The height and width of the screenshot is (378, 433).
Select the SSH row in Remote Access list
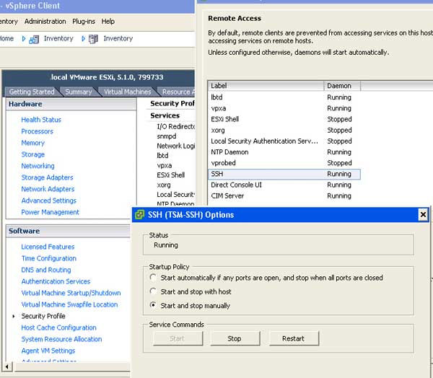284,174
